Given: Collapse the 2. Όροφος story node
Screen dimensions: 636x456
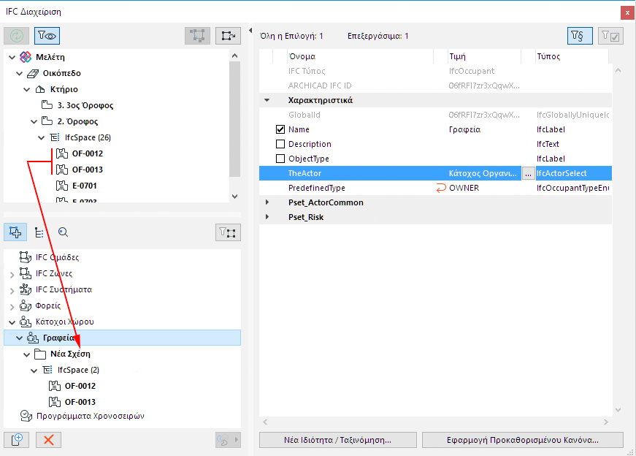Looking at the screenshot, I should (34, 121).
